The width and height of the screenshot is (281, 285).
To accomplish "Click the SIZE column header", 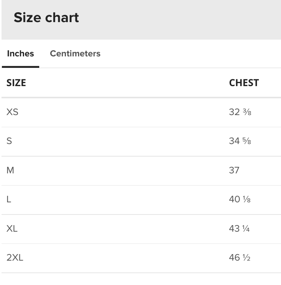I will click(16, 83).
